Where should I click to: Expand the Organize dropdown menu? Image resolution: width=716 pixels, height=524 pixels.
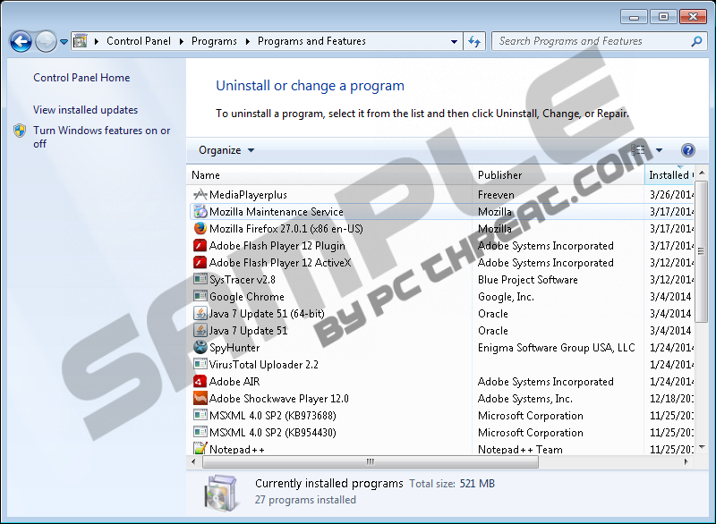coord(226,150)
